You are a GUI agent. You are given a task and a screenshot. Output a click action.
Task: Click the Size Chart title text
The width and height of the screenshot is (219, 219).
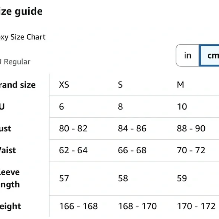(23, 37)
